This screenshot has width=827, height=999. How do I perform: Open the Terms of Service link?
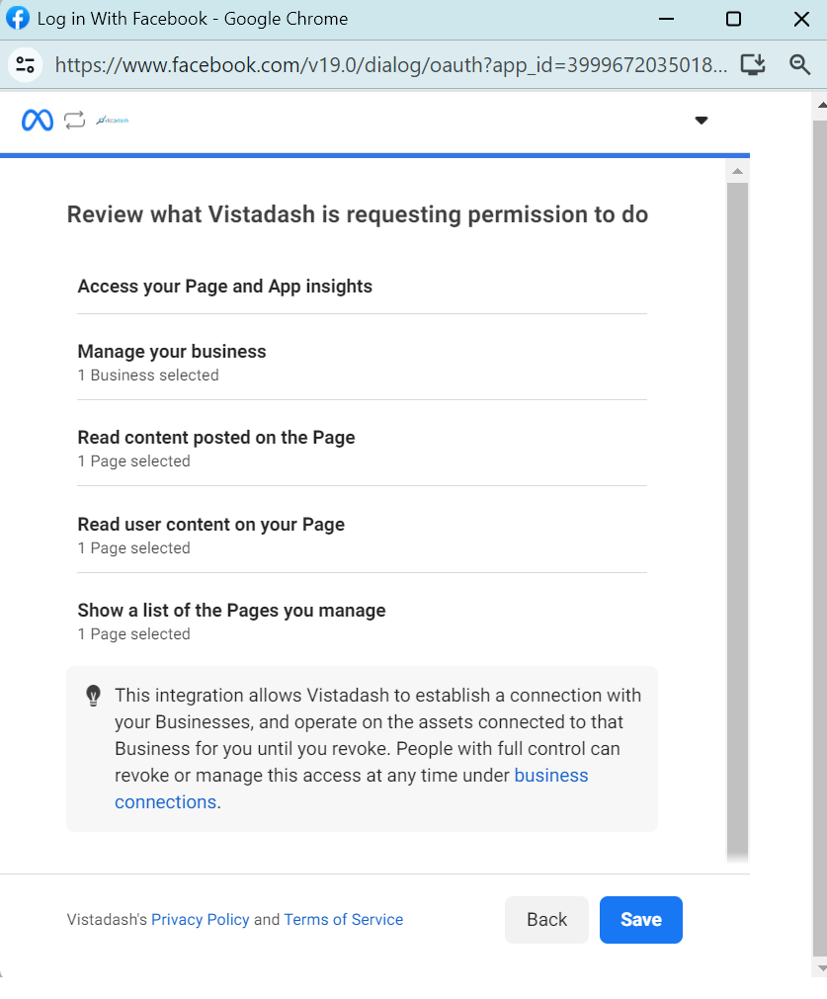click(x=344, y=919)
